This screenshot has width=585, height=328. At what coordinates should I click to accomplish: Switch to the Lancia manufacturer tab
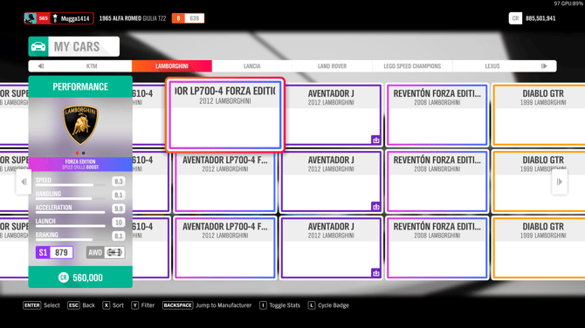(251, 66)
